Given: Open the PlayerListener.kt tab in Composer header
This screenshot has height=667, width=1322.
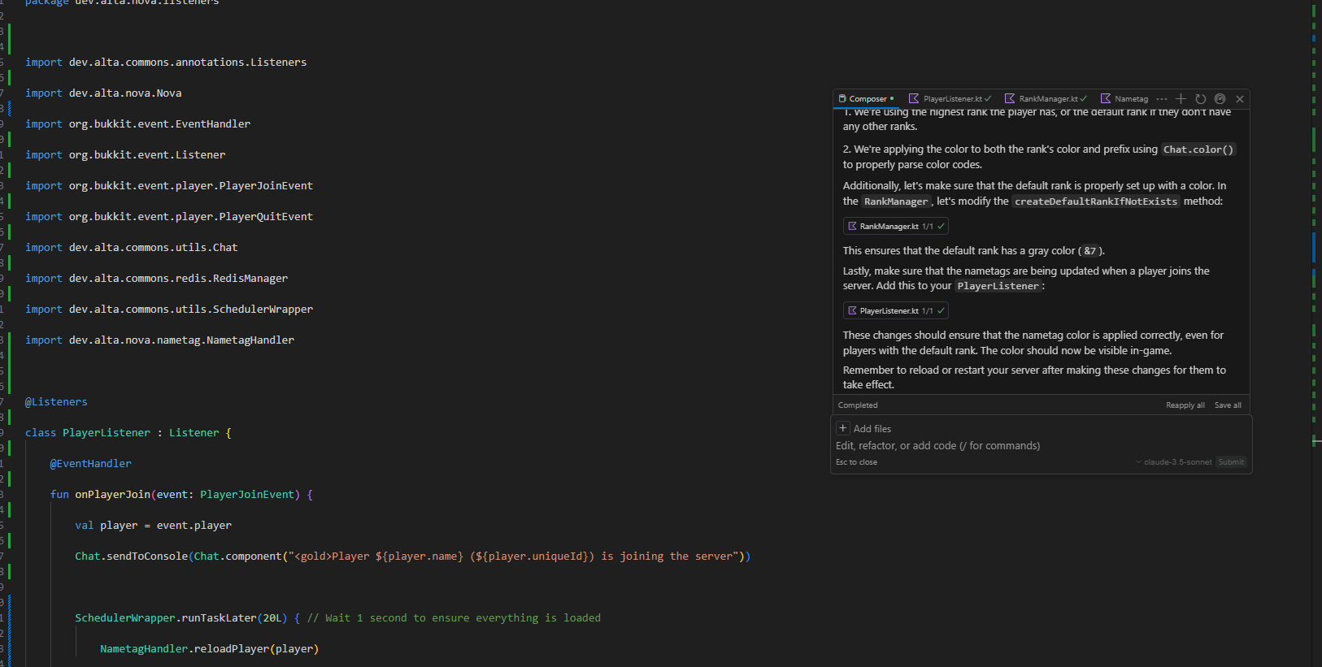Looking at the screenshot, I should (950, 99).
